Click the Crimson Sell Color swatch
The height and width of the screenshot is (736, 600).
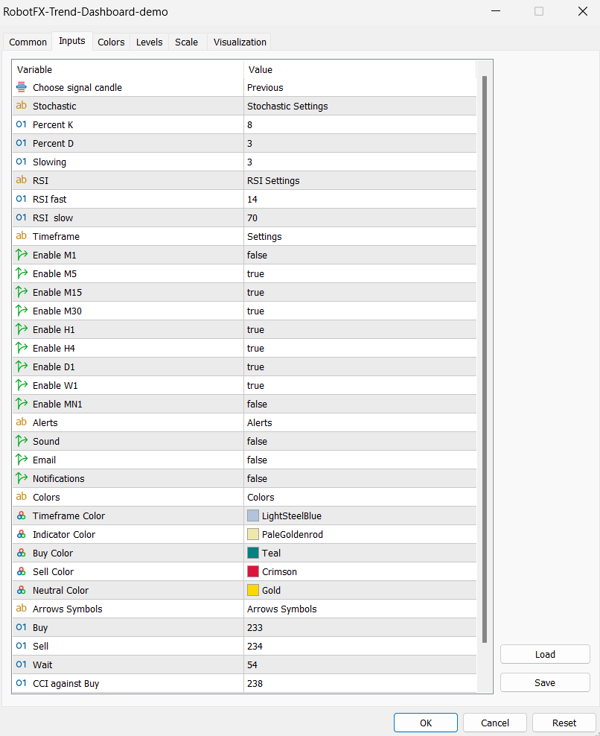[x=253, y=571]
